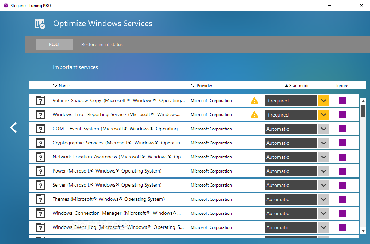370x244 pixels.
Task: Open start mode dropdown for Volume Shadow Copy
Action: pyautogui.click(x=323, y=101)
